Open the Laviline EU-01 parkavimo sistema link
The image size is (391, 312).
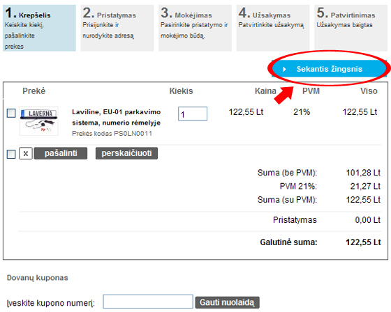116,117
